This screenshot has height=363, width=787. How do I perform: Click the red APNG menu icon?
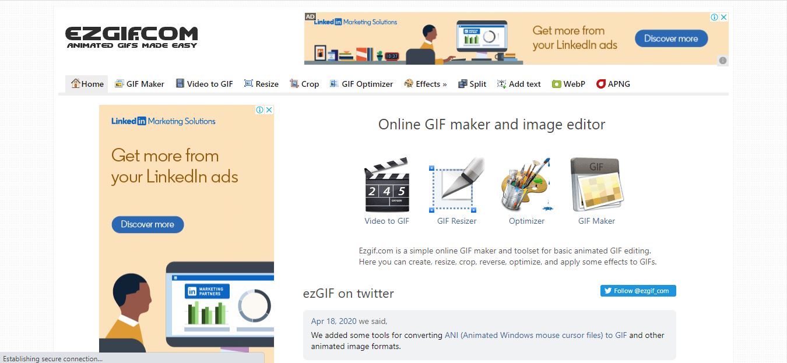click(601, 84)
